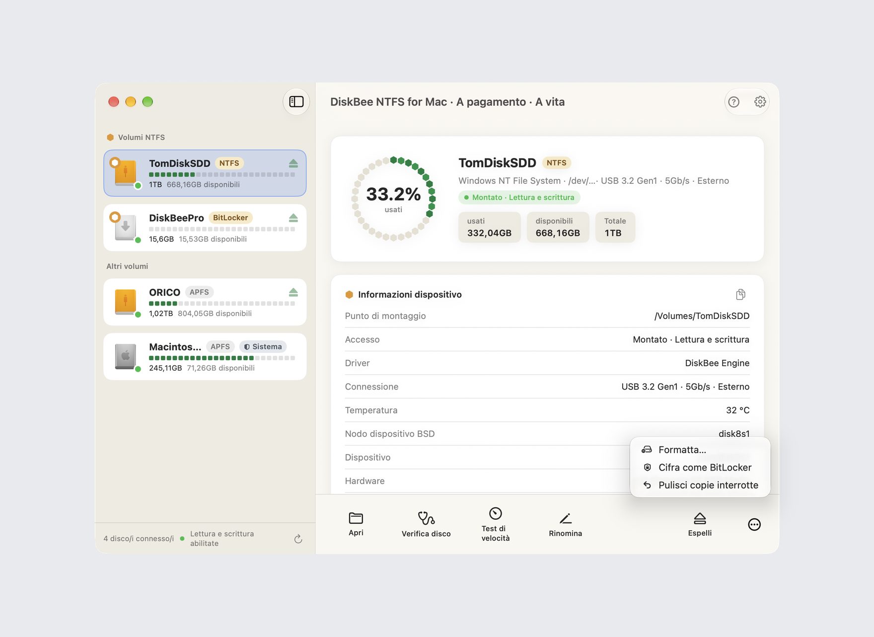This screenshot has width=874, height=637.
Task: Select Formatta... from the popup menu
Action: tap(700, 450)
